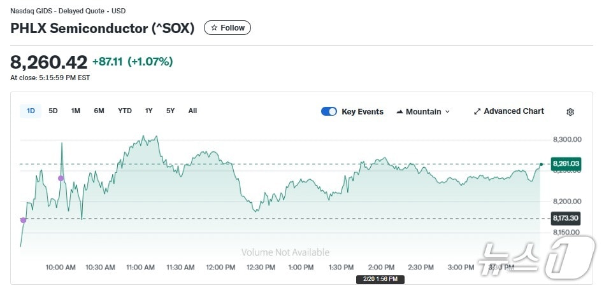Click the 8,261.03 current price label

click(x=566, y=163)
